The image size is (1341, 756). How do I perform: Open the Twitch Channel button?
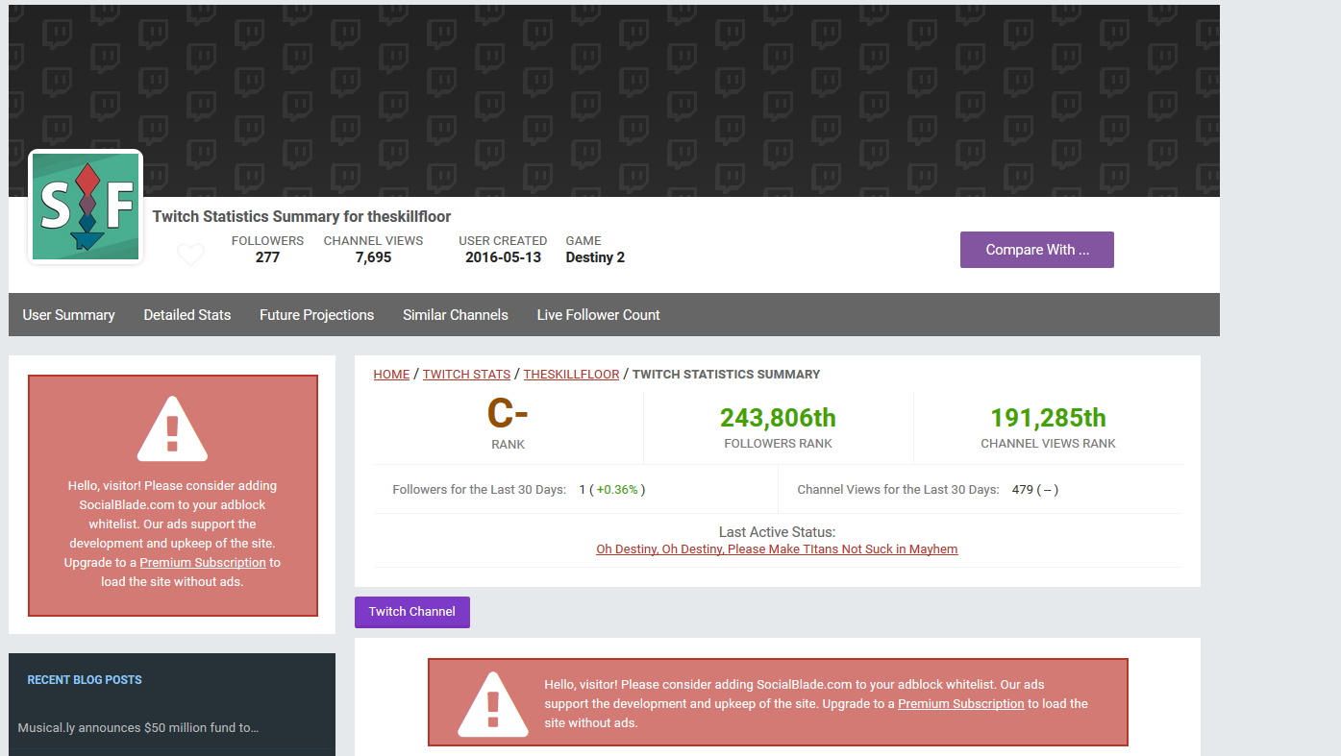coord(411,612)
